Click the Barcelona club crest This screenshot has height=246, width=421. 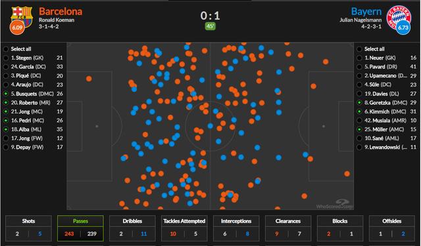point(22,16)
